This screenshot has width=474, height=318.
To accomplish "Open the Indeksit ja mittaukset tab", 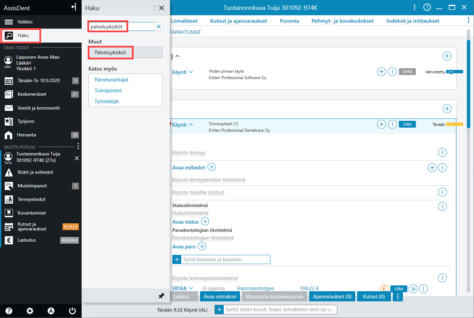I will 412,21.
